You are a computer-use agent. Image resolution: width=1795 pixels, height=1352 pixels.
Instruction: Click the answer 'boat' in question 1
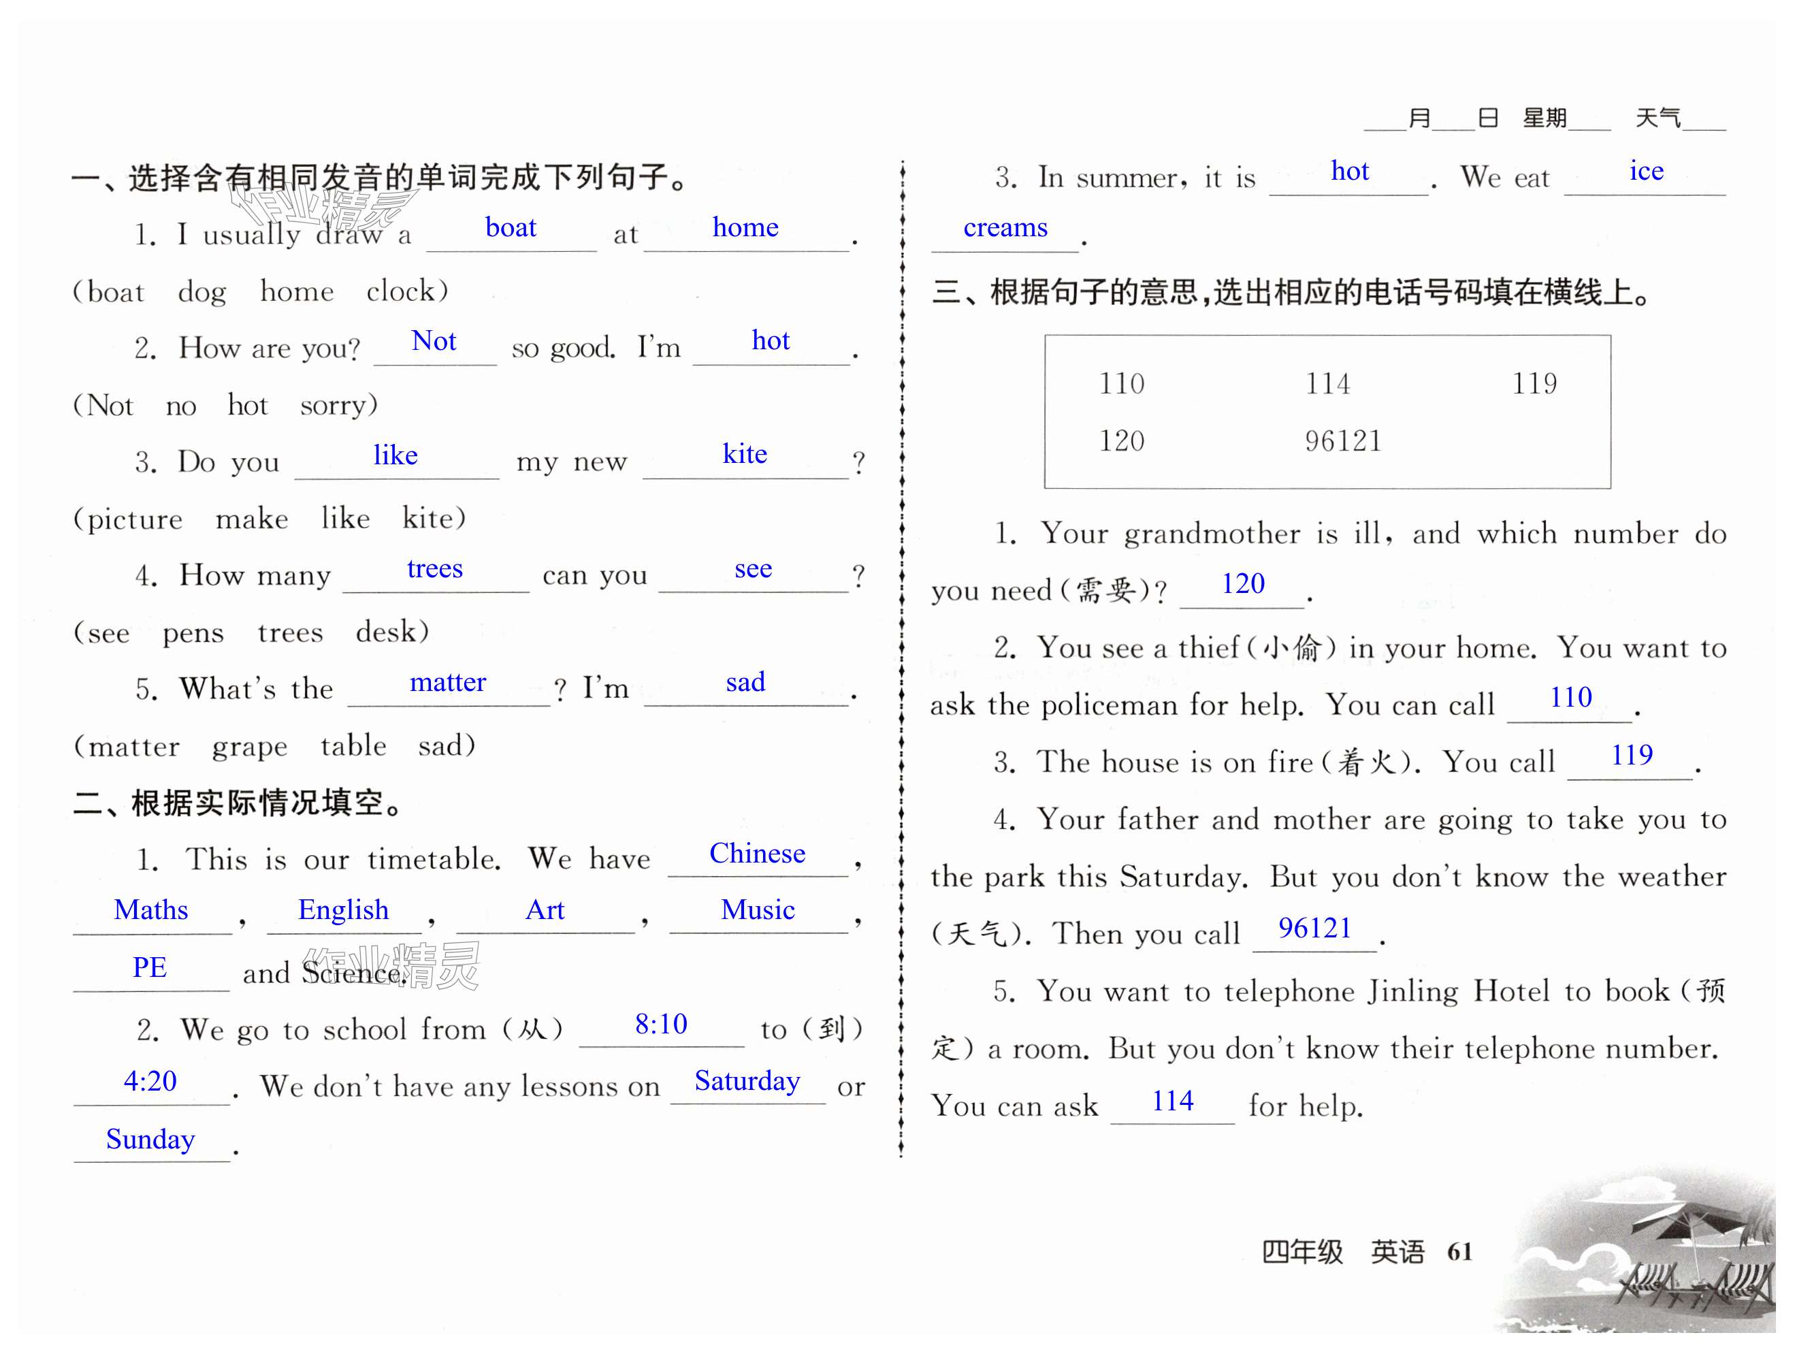[511, 228]
